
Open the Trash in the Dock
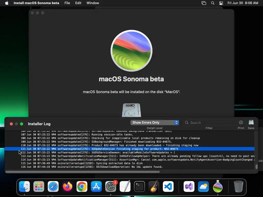[239, 186]
